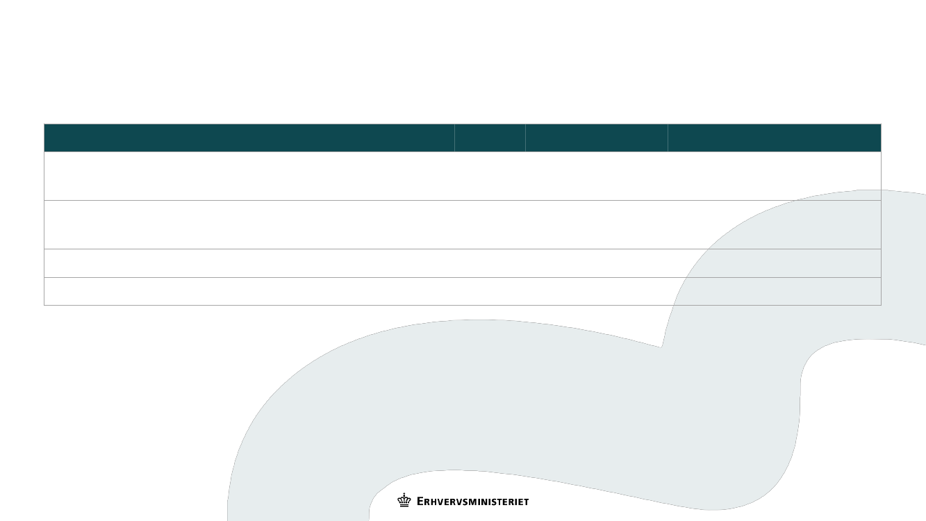This screenshot has height=521, width=926.
Task: Select the widest leftmost table header cell
Action: [x=249, y=138]
